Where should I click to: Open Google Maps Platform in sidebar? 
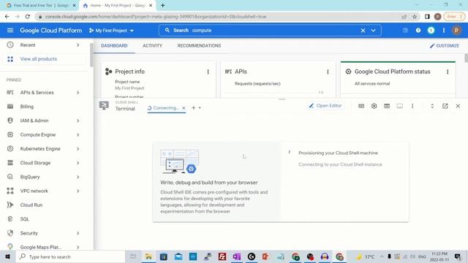click(x=41, y=247)
